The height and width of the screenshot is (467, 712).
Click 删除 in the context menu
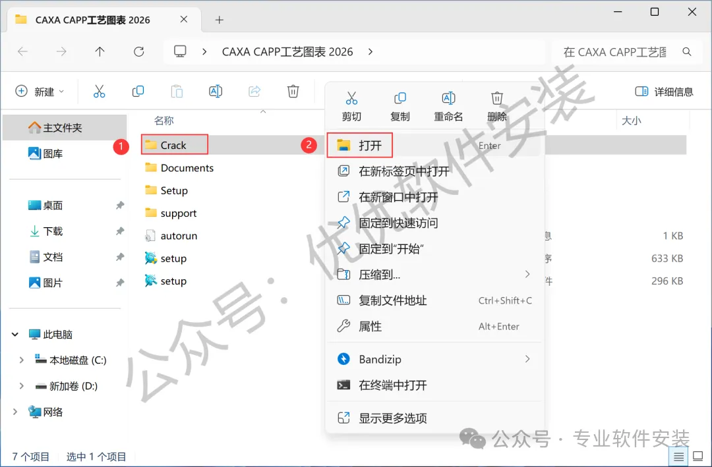tap(497, 107)
